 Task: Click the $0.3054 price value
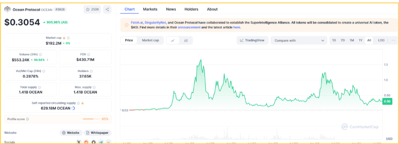click(22, 23)
